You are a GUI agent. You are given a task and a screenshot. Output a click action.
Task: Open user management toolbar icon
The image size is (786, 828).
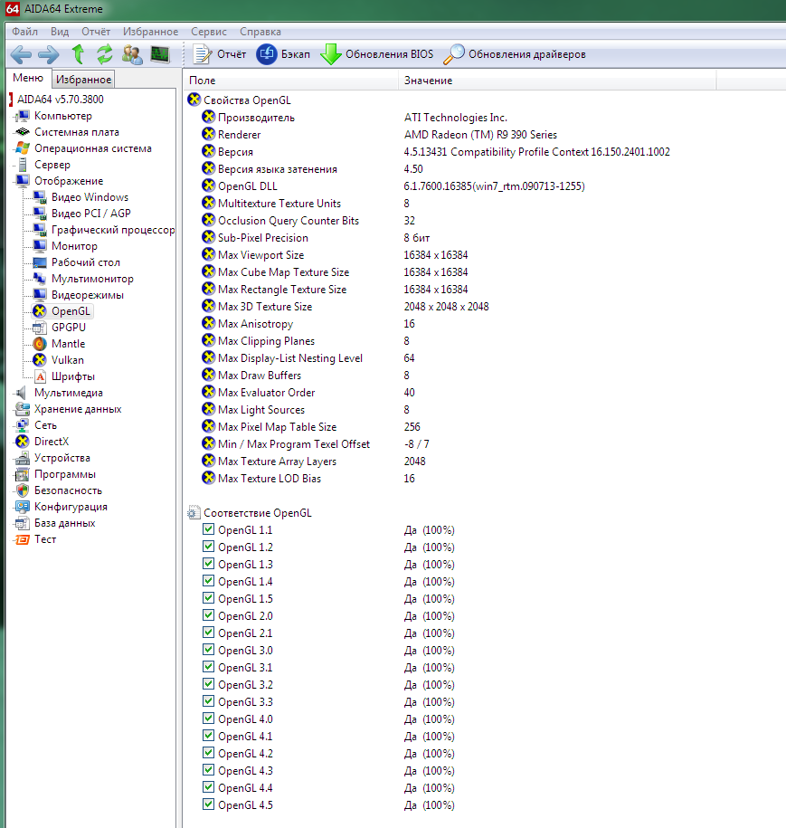point(132,54)
